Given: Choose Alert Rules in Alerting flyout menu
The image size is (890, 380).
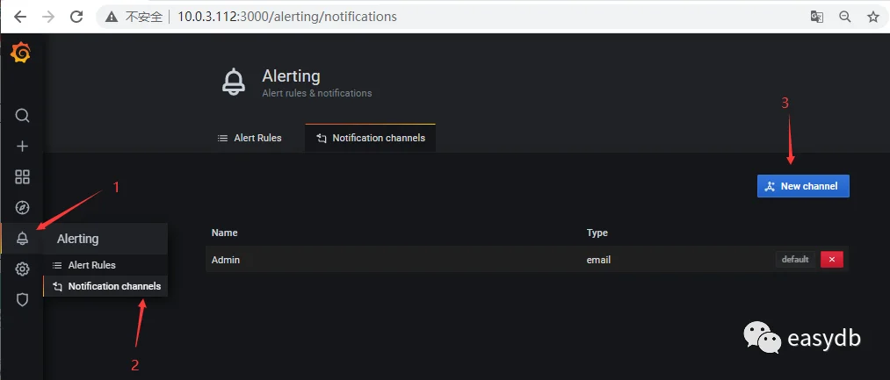Looking at the screenshot, I should tap(105, 265).
